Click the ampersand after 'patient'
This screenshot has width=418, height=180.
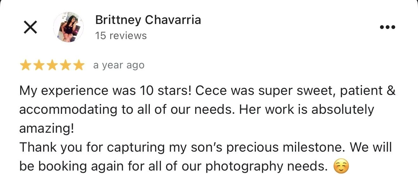391,91
